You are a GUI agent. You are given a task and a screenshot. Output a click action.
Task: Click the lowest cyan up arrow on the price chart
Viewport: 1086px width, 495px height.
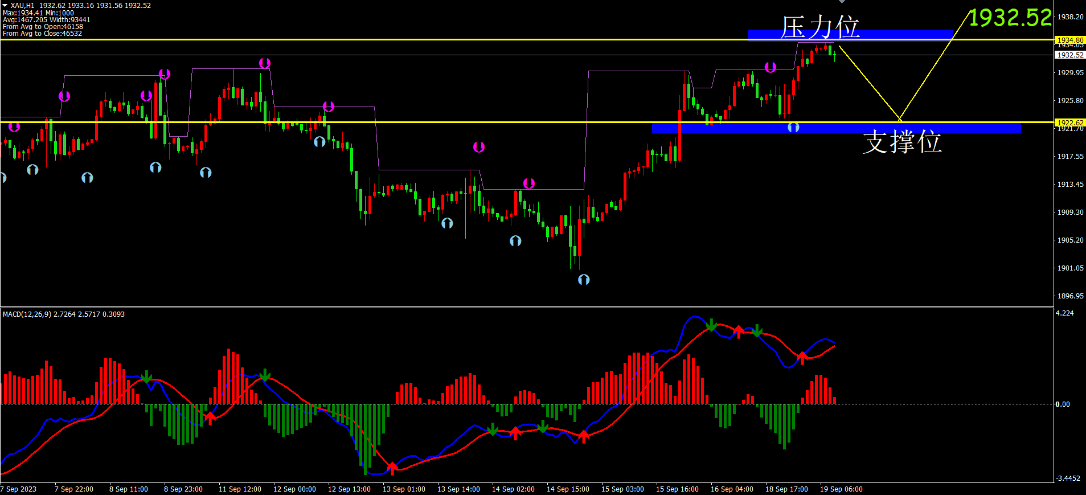(x=584, y=279)
